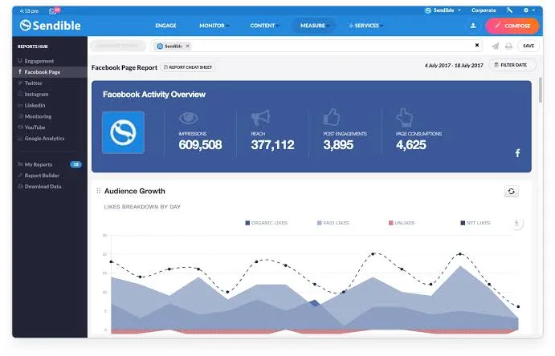Click the paper plane send icon

495,47
